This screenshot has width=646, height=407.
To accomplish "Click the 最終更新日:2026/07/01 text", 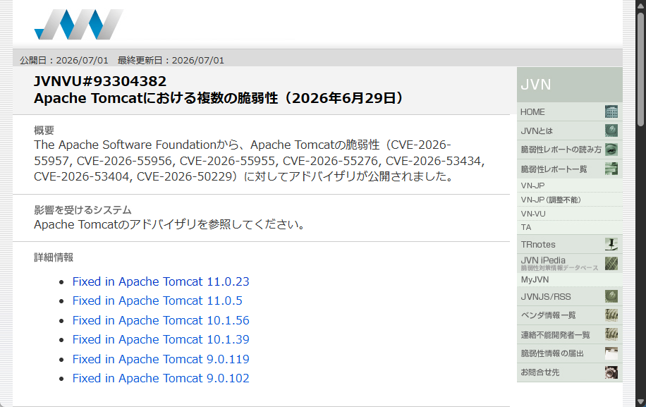I will tap(171, 60).
